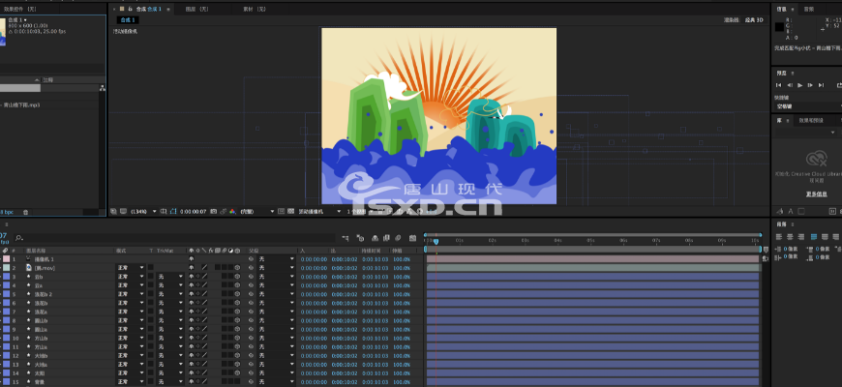This screenshot has height=387, width=842.
Task: Toggle hide shy layers icon in timeline
Action: click(375, 238)
